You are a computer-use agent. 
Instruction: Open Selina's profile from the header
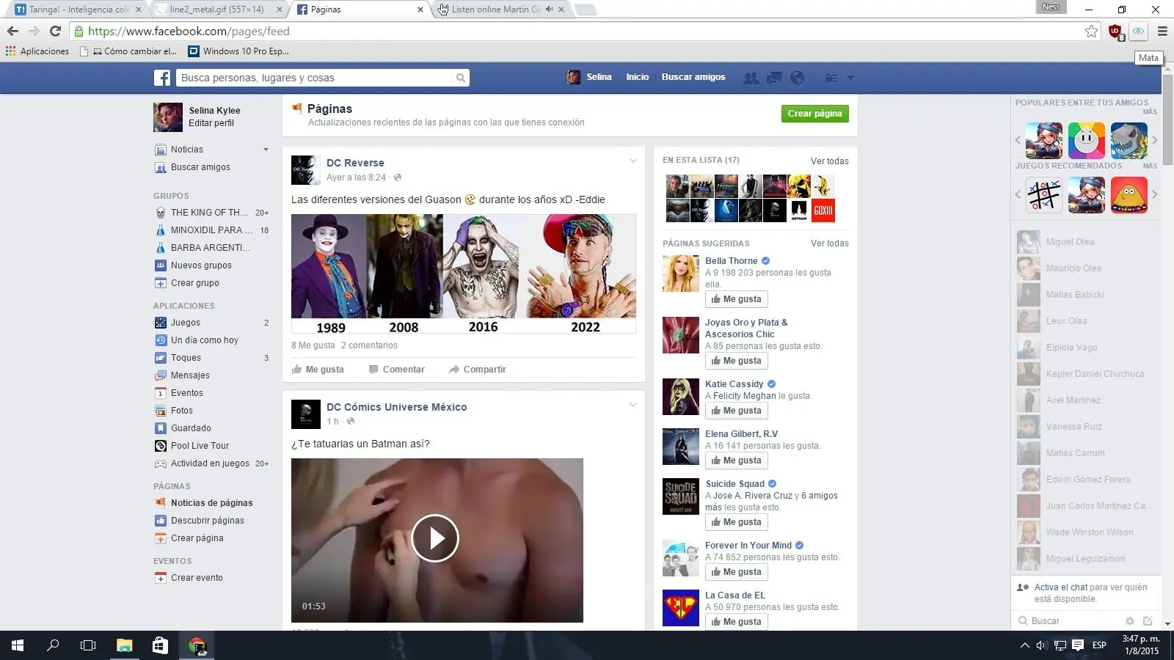[589, 77]
